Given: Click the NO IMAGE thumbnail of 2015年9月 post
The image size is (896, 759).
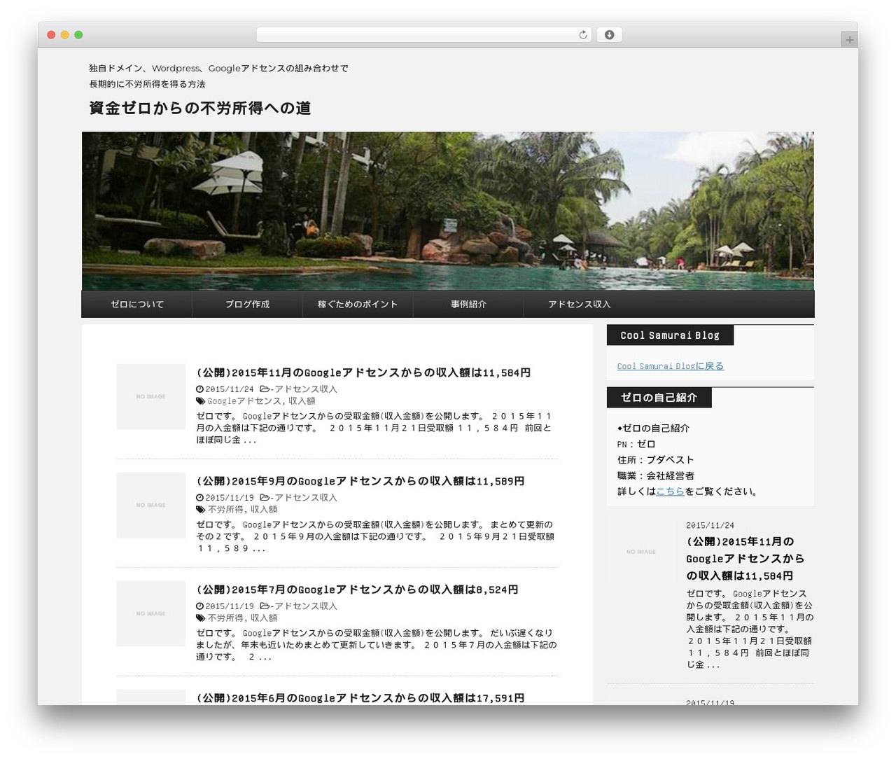Looking at the screenshot, I should [151, 506].
